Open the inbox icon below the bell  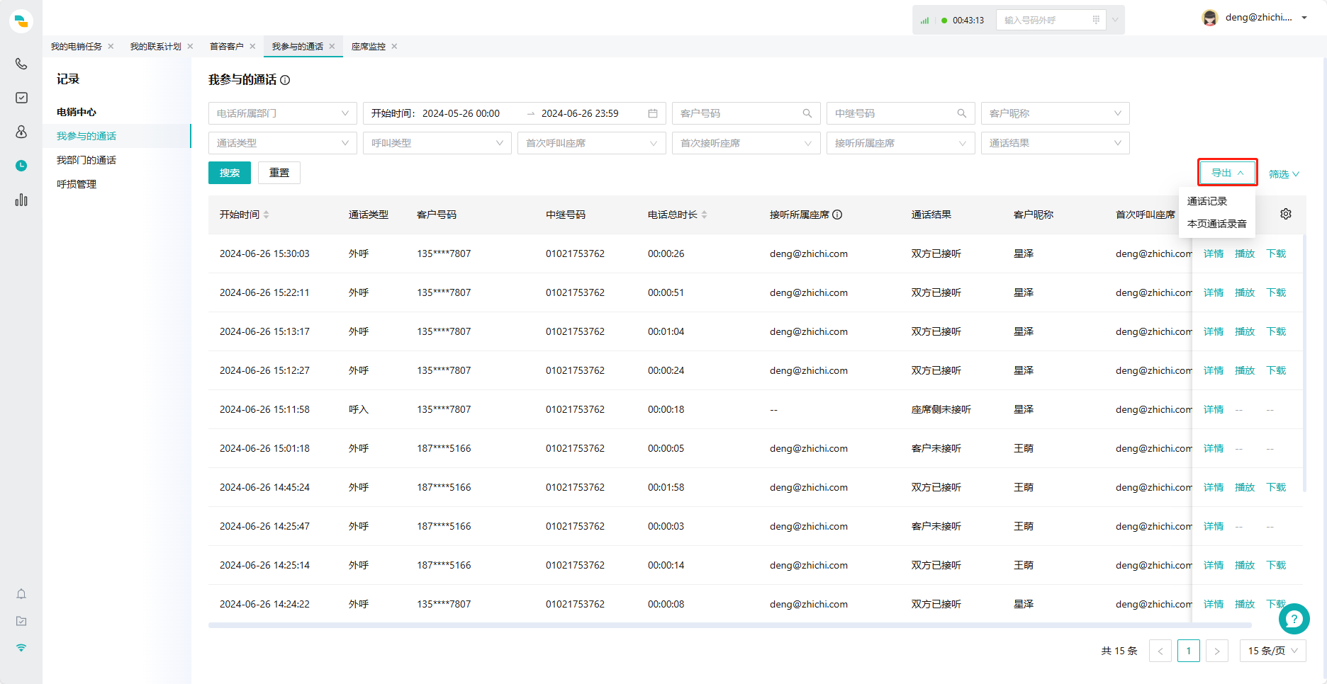tap(21, 621)
